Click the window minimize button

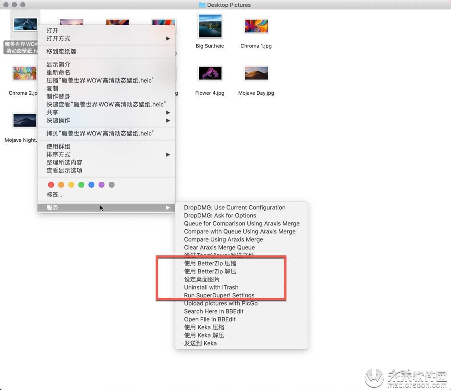[14, 5]
